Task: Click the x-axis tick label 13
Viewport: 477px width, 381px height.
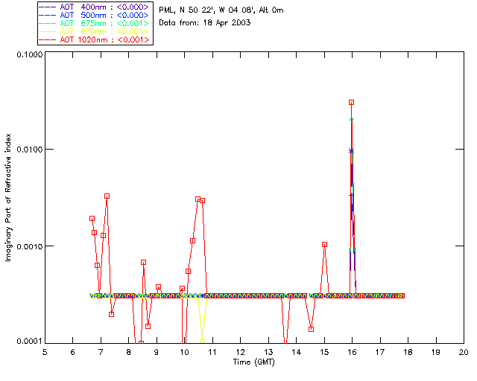Action: pyautogui.click(x=268, y=352)
